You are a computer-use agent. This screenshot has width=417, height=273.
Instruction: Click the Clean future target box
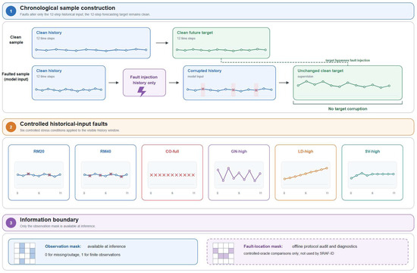point(221,42)
